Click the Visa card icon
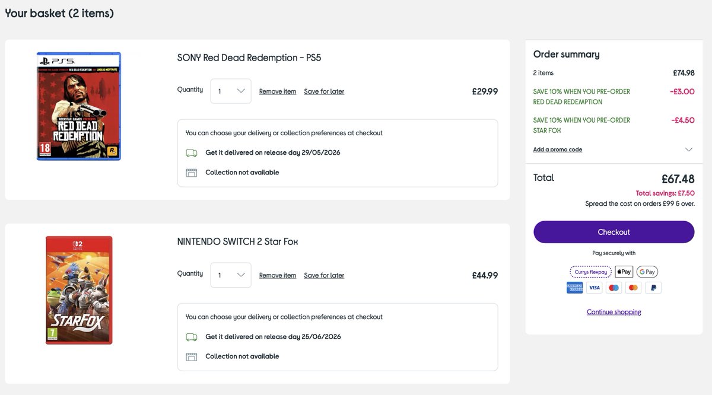 coord(594,288)
